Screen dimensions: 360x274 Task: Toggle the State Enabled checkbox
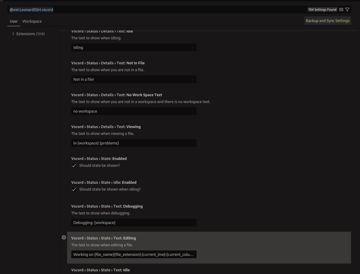(74, 166)
